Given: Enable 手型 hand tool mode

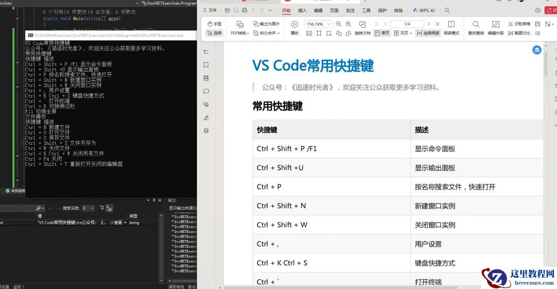Looking at the screenshot, I should point(214,24).
